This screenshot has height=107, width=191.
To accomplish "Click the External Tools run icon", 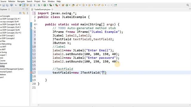I will [56, 5].
